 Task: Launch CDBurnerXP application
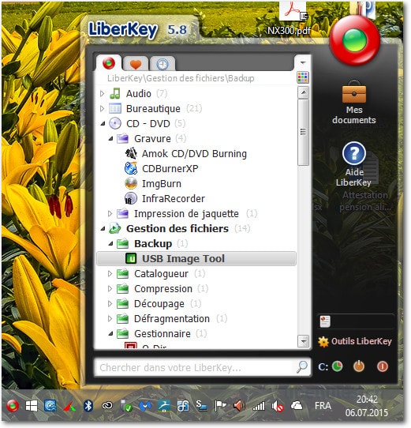click(170, 169)
